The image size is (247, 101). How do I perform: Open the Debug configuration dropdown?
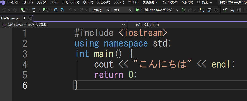[101, 10]
